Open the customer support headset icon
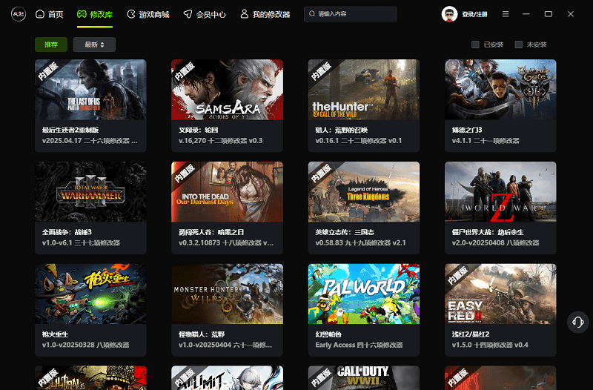The image size is (593, 390). click(577, 322)
